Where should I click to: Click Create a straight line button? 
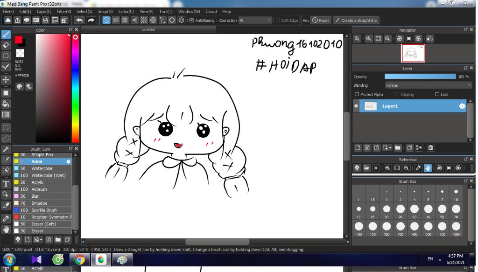pos(356,21)
